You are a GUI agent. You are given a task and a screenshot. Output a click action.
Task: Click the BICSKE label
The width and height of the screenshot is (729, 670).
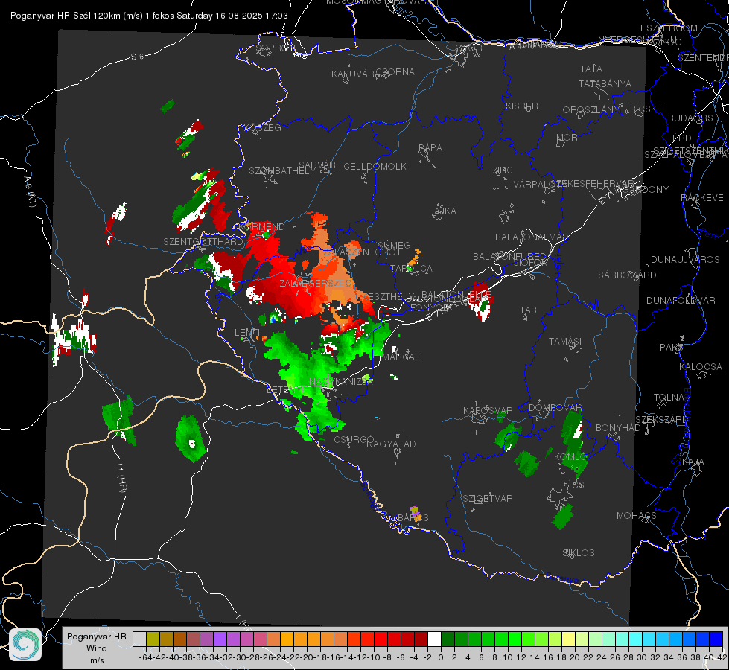pos(646,109)
